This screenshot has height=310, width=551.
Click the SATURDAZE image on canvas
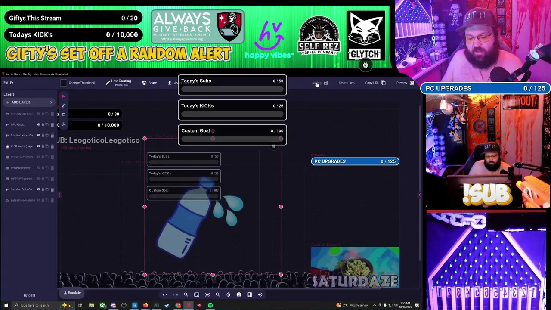pos(355,267)
